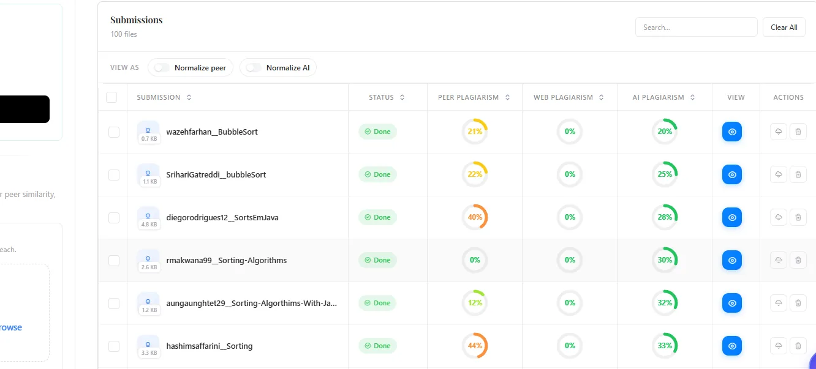The height and width of the screenshot is (369, 816).
Task: View rmakwana99__Sorting-Algorithms with eye button
Action: 731,260
